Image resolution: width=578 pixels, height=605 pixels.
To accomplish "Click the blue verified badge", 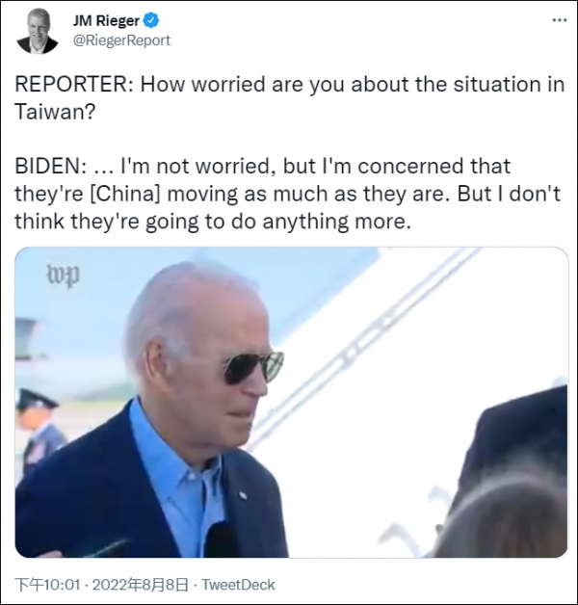I will click(151, 20).
